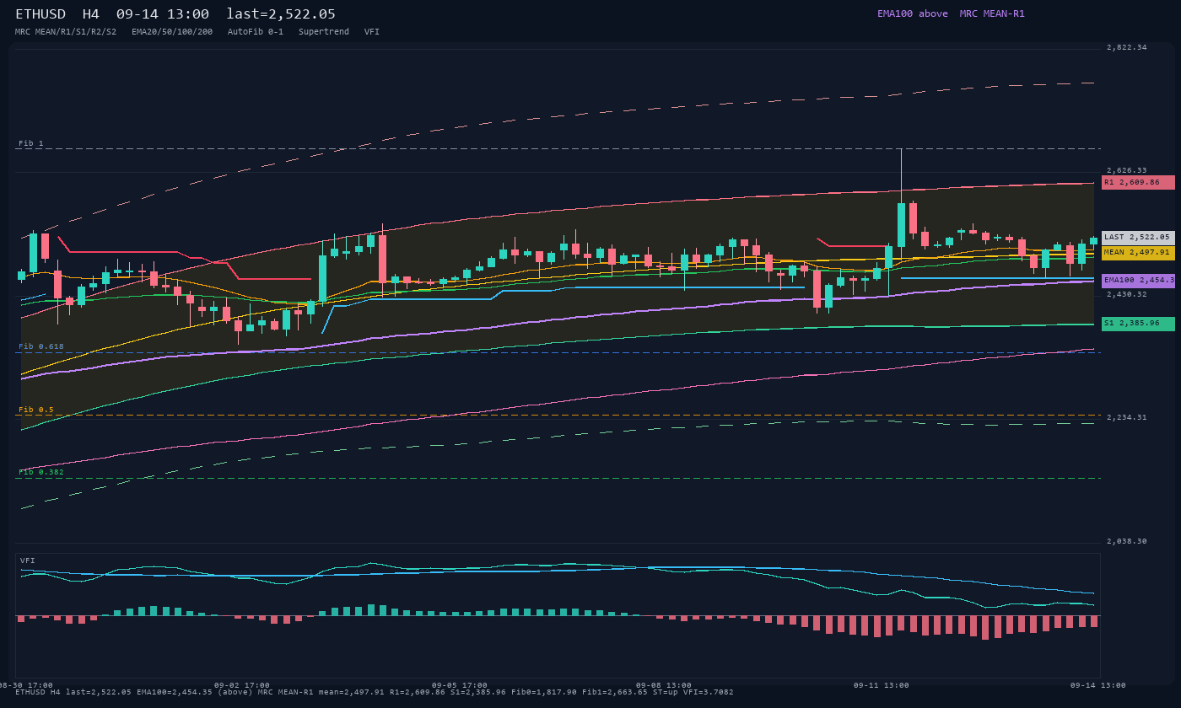Click the MRC MEAN/R1/S1/R2/S2 indicator label
The width and height of the screenshot is (1181, 708).
tap(66, 32)
